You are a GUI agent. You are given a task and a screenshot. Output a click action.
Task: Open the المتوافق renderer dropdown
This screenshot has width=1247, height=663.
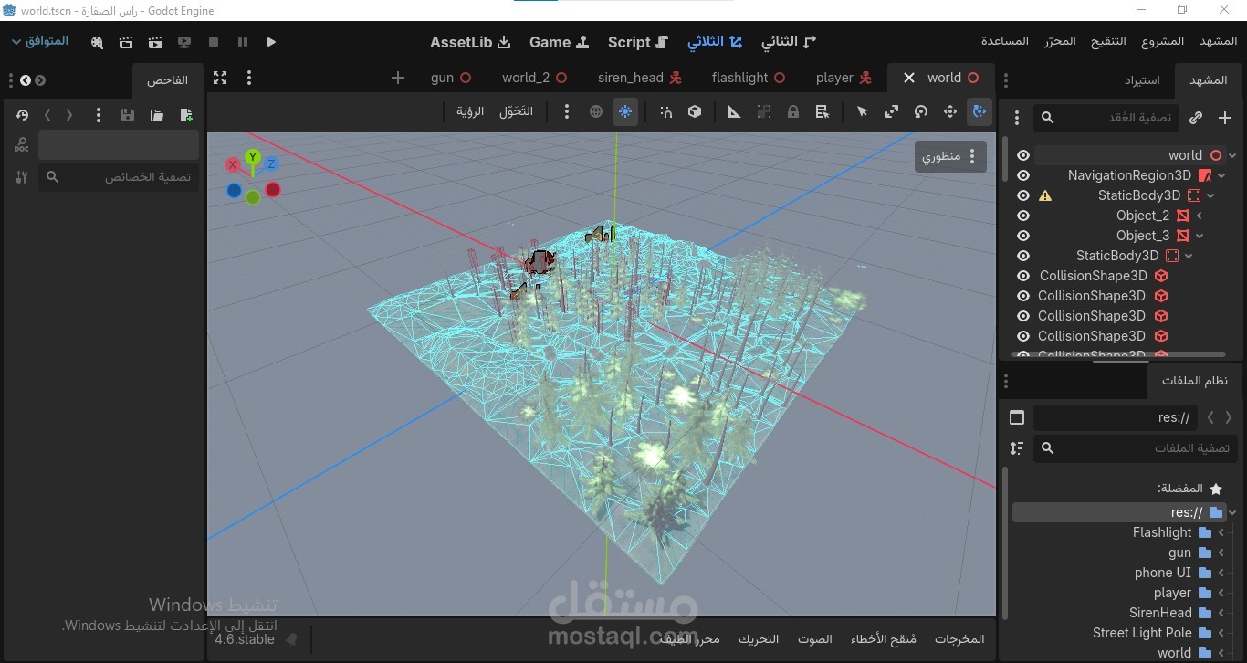coord(40,42)
